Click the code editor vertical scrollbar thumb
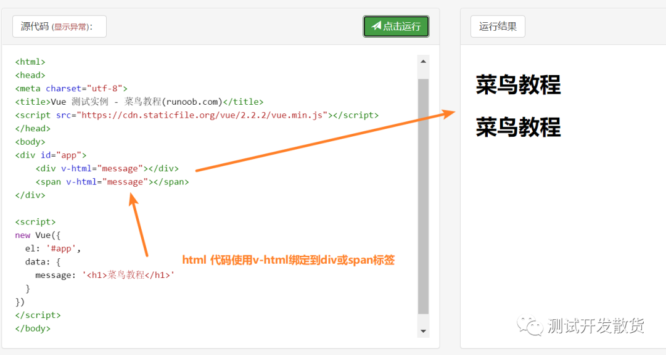Image resolution: width=666 pixels, height=355 pixels. coord(423,196)
